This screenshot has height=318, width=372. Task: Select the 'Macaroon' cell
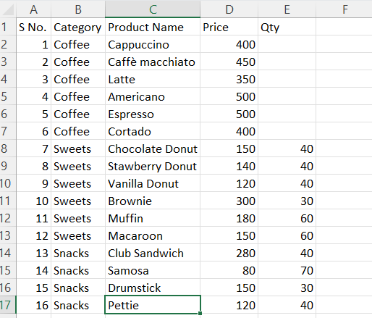(x=153, y=235)
